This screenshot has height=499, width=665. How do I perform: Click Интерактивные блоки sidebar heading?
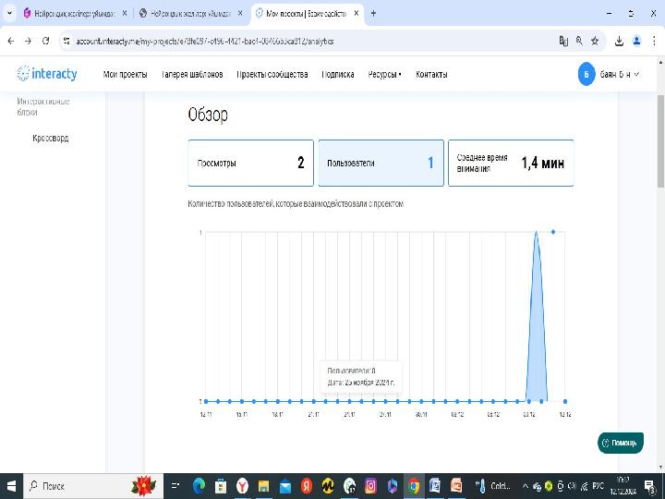pos(42,106)
